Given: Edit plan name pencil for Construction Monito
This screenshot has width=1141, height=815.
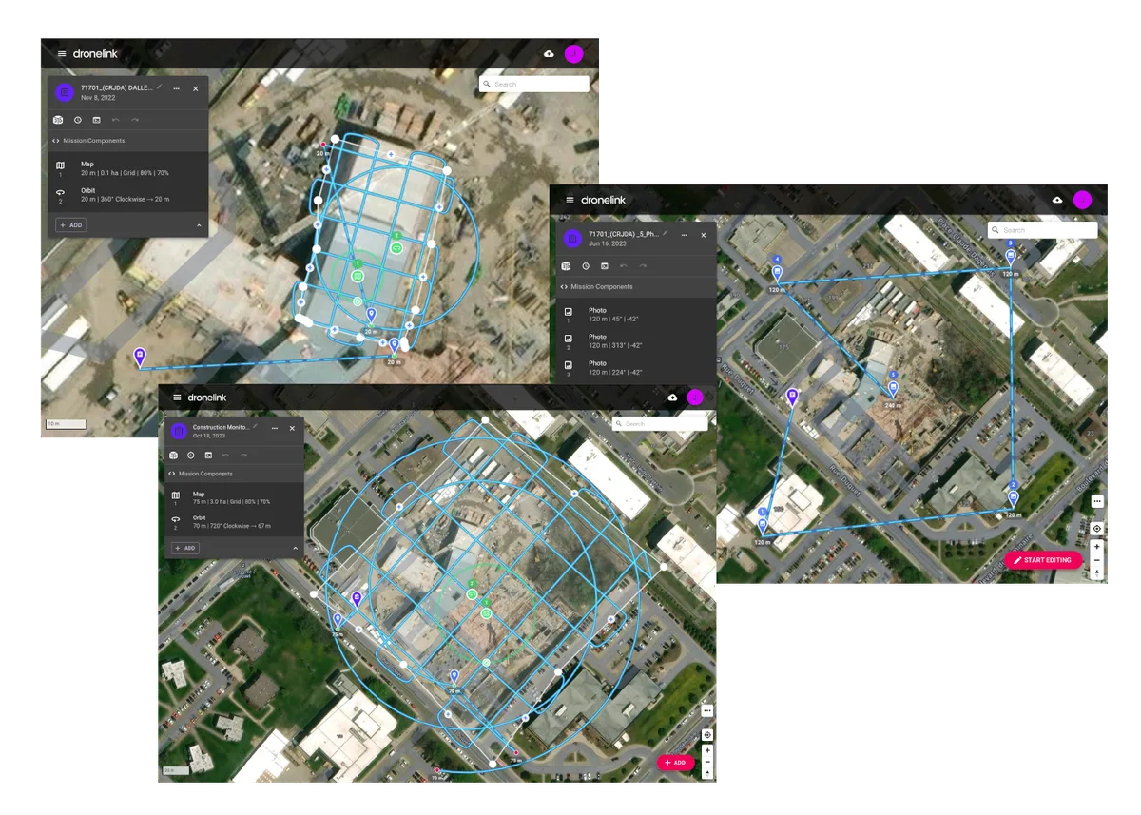Looking at the screenshot, I should point(255,427).
